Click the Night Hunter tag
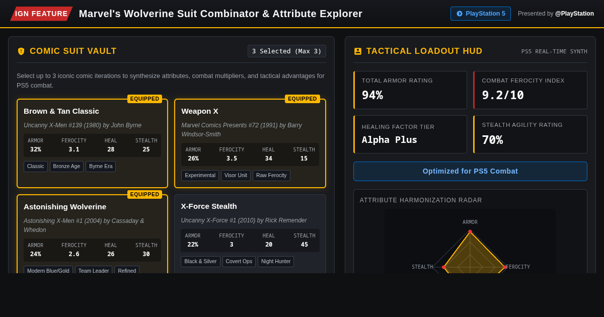 (x=276, y=262)
